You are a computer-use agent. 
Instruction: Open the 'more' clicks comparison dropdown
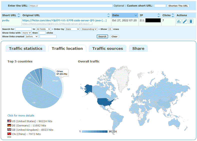(x=26, y=33)
